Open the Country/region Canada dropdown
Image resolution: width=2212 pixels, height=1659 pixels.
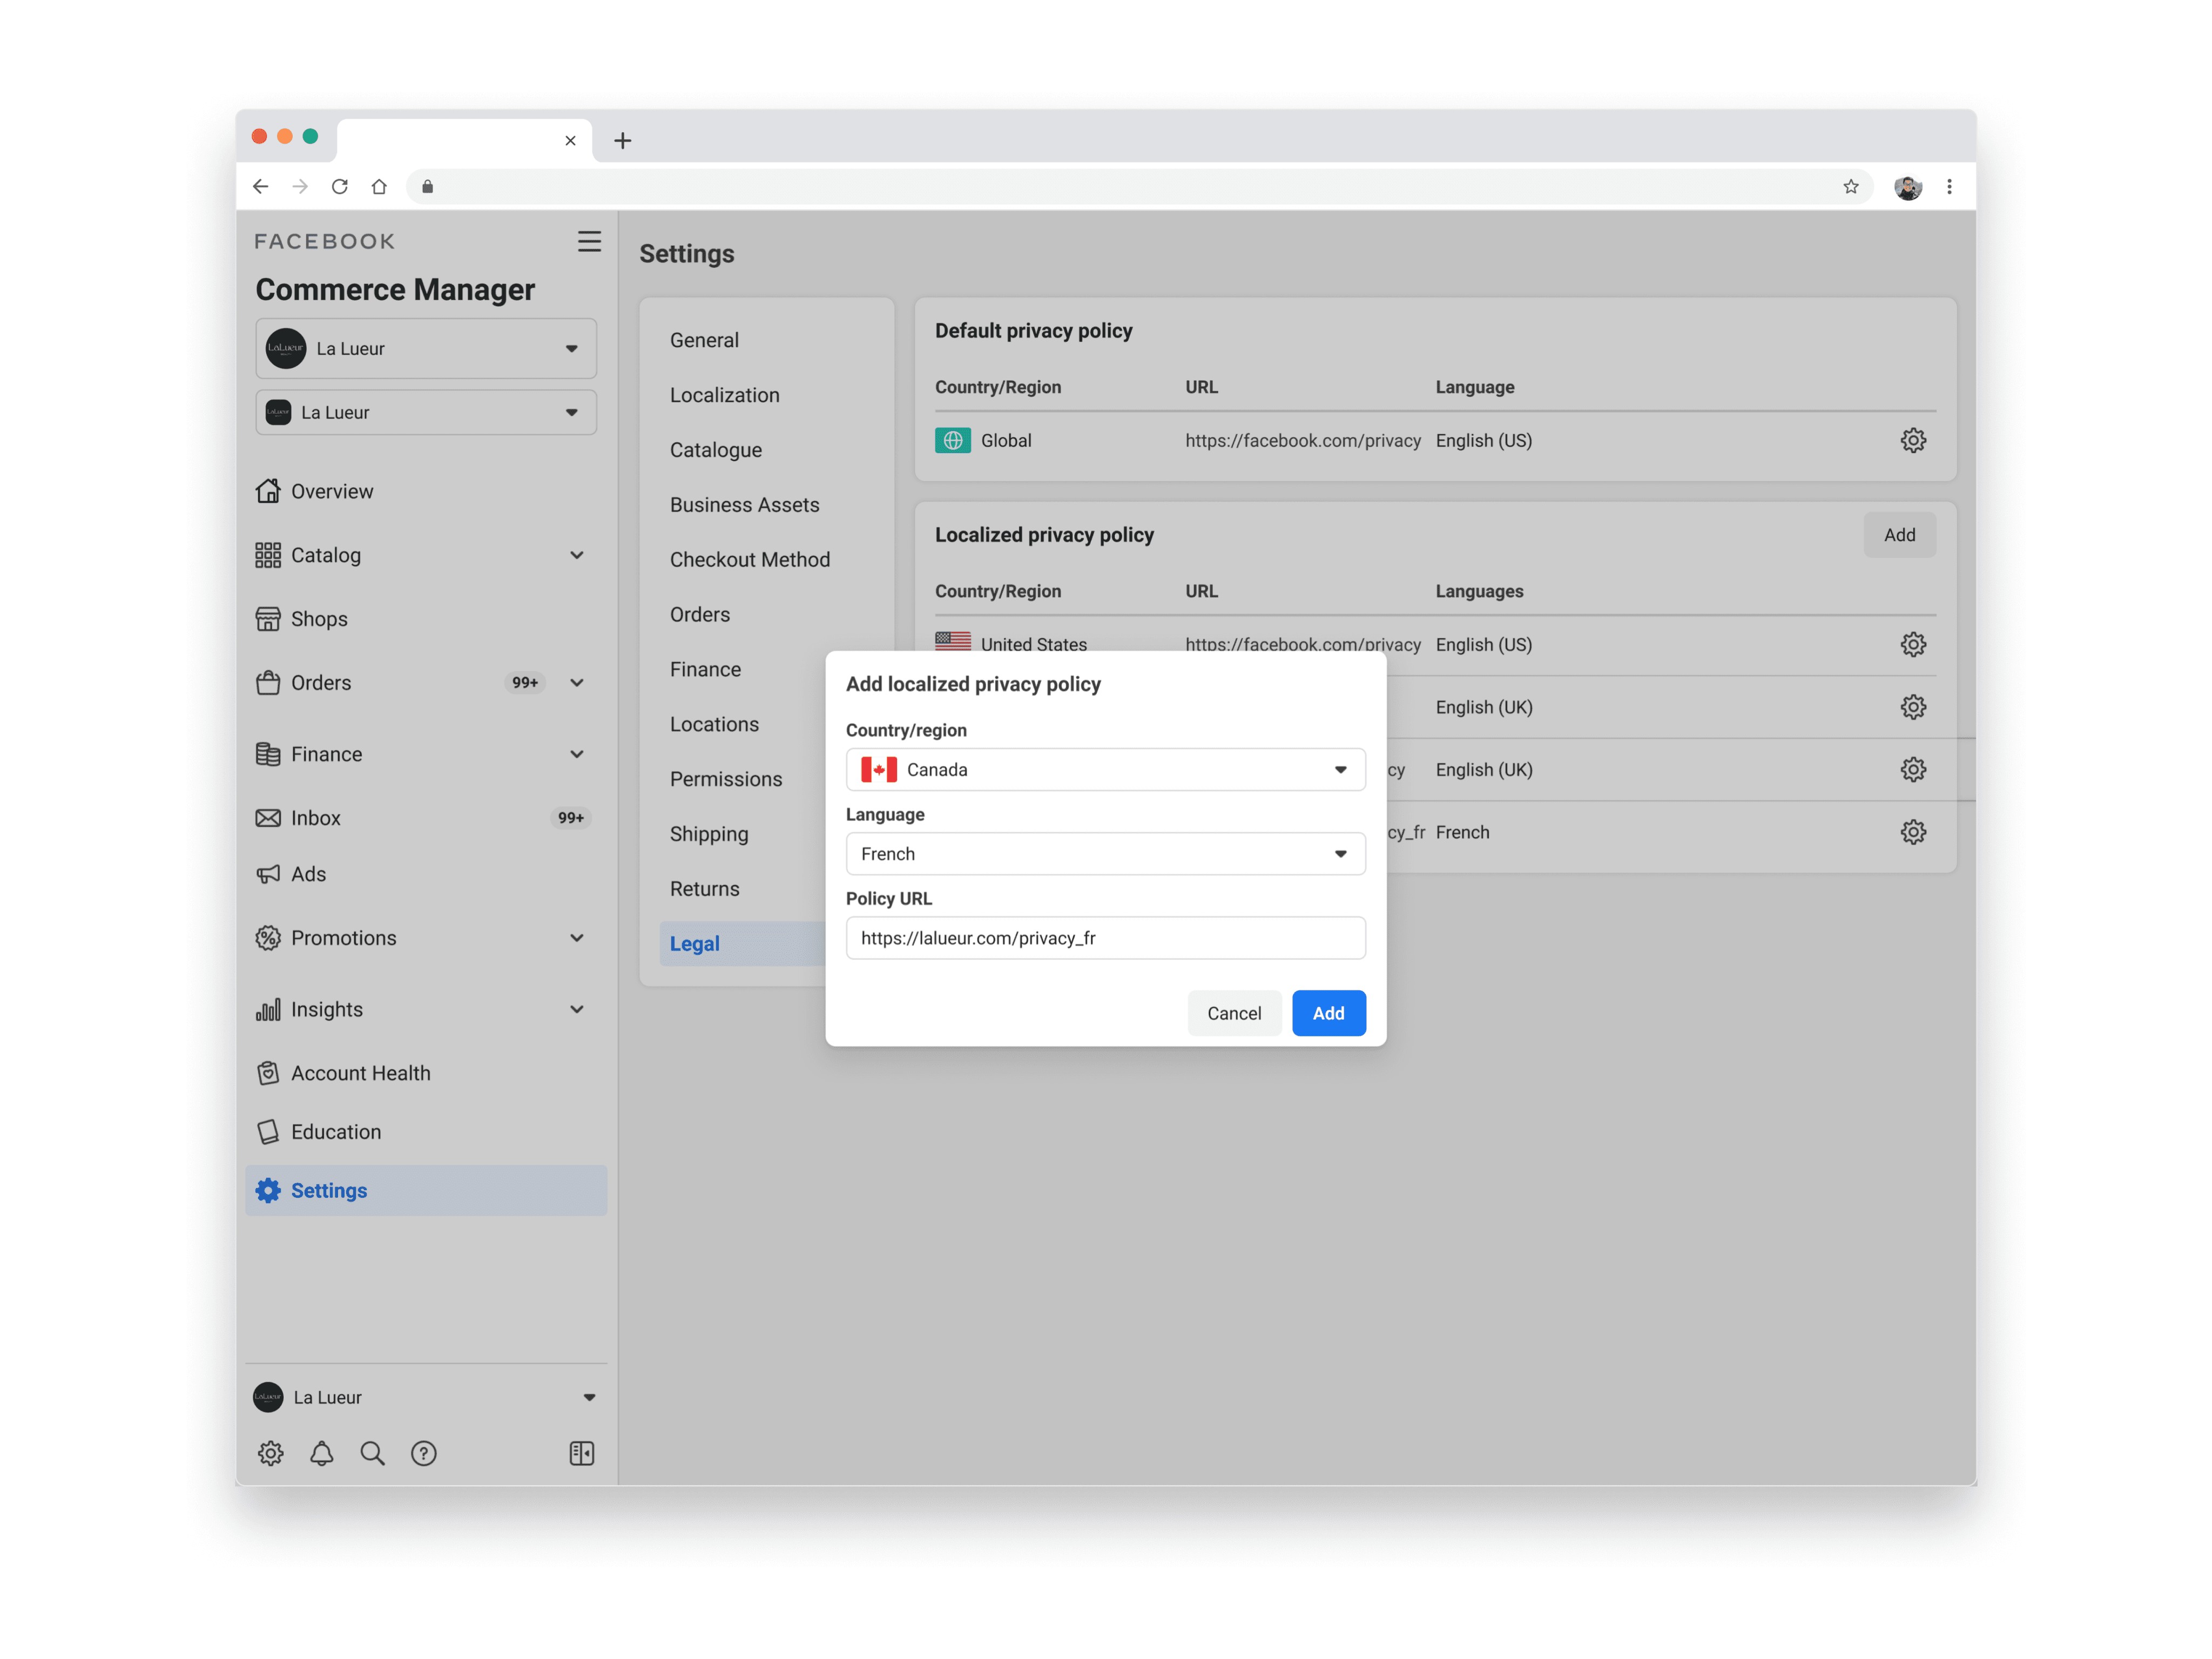click(x=1105, y=770)
